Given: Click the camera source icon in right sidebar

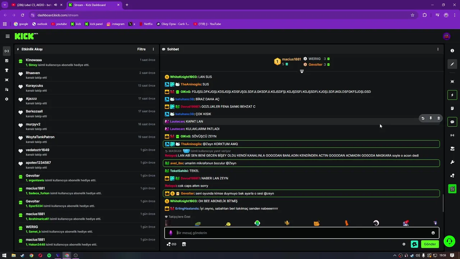Looking at the screenshot, I should tap(452, 149).
